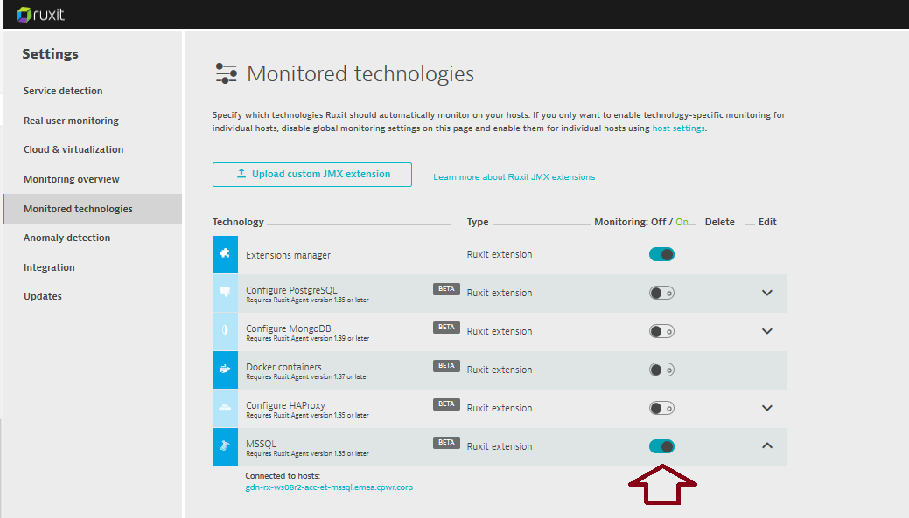Click the Connected to hosts label
The image size is (909, 518).
point(283,476)
